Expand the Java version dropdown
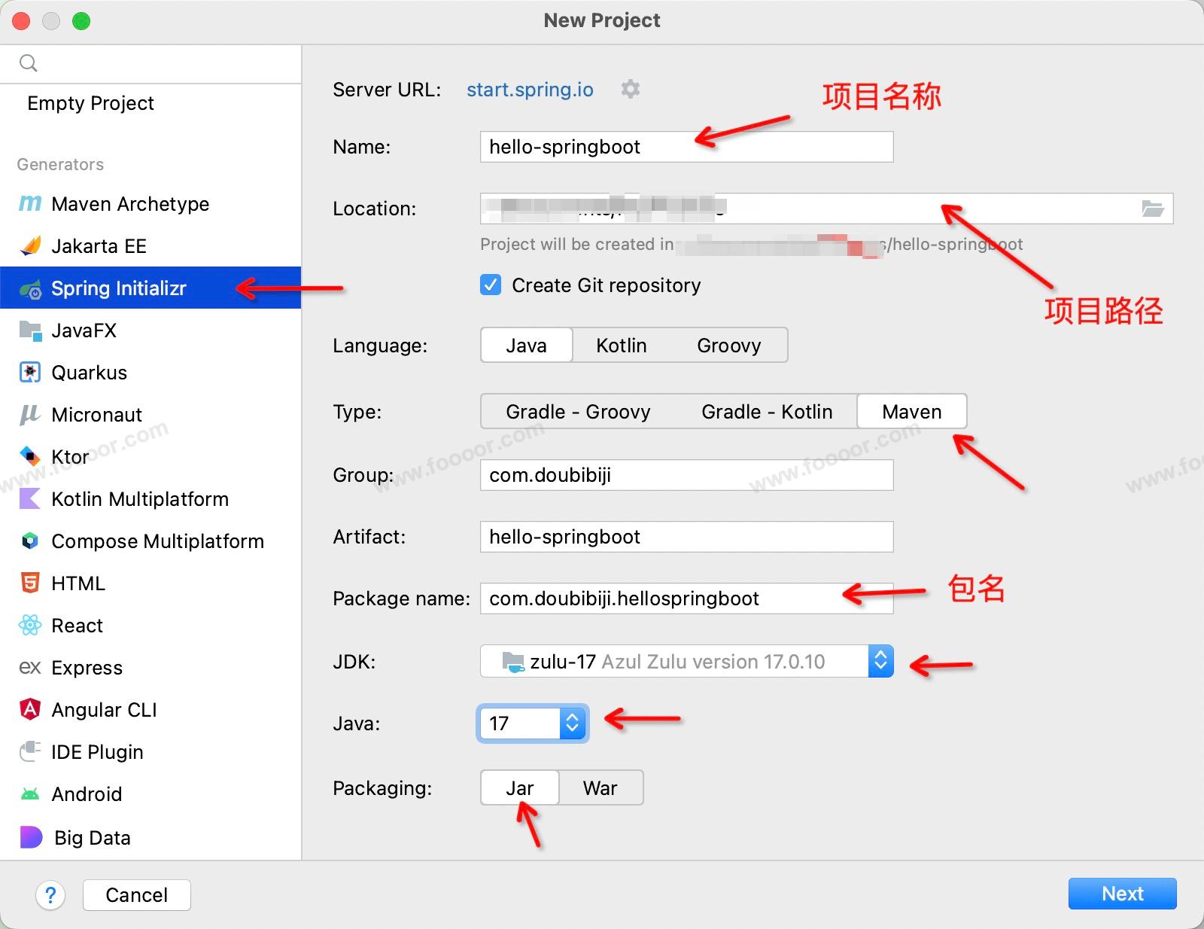1204x929 pixels. point(572,723)
